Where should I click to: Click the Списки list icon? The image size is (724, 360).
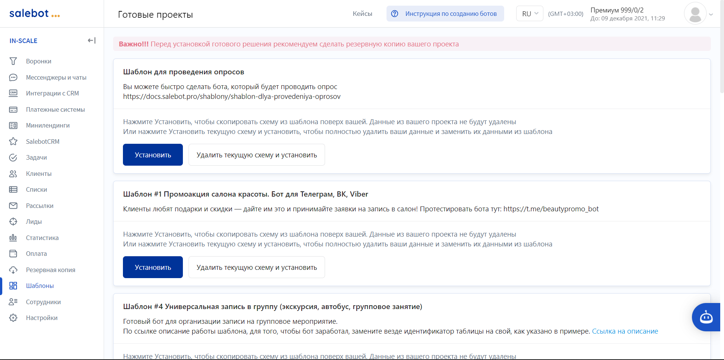coord(13,189)
